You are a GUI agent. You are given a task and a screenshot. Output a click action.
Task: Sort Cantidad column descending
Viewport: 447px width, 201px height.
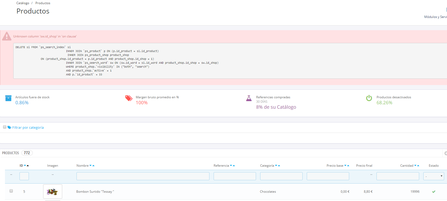pos(415,166)
